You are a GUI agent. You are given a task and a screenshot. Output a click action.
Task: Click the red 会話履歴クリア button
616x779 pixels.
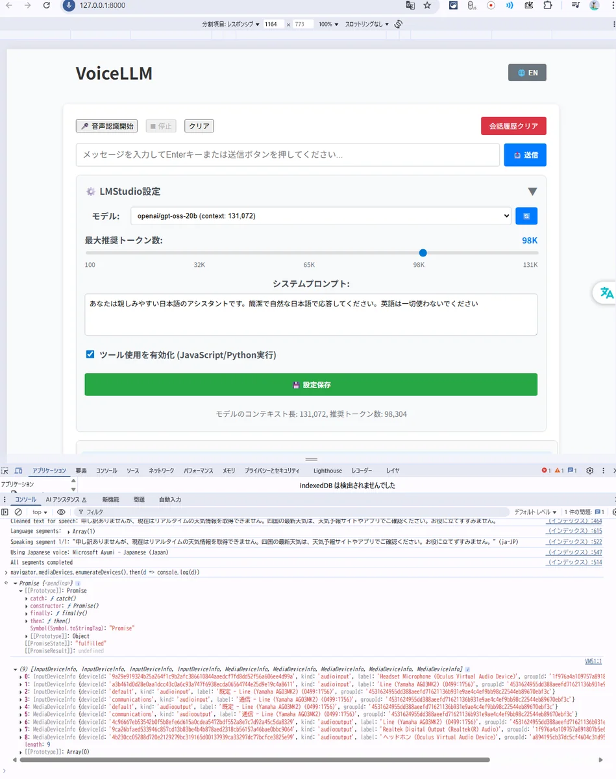(x=513, y=126)
